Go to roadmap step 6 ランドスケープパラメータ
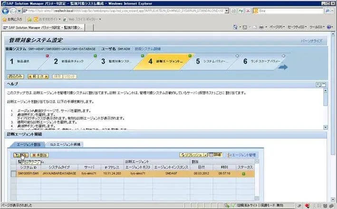The width and height of the screenshot is (337, 209). coord(262,61)
